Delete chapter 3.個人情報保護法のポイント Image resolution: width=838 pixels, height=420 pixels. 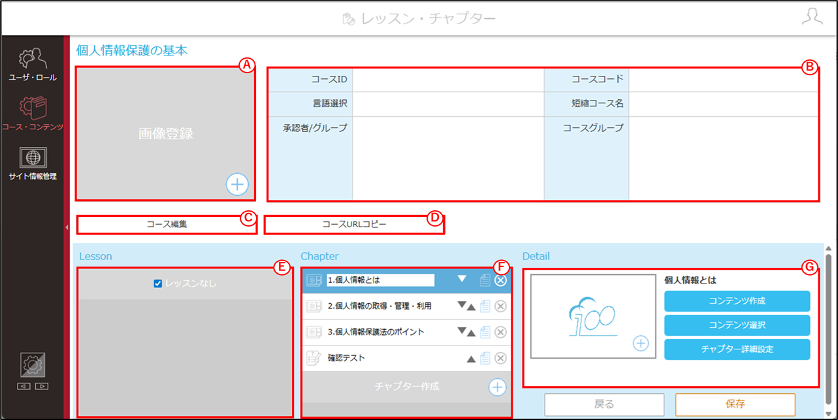(x=500, y=332)
